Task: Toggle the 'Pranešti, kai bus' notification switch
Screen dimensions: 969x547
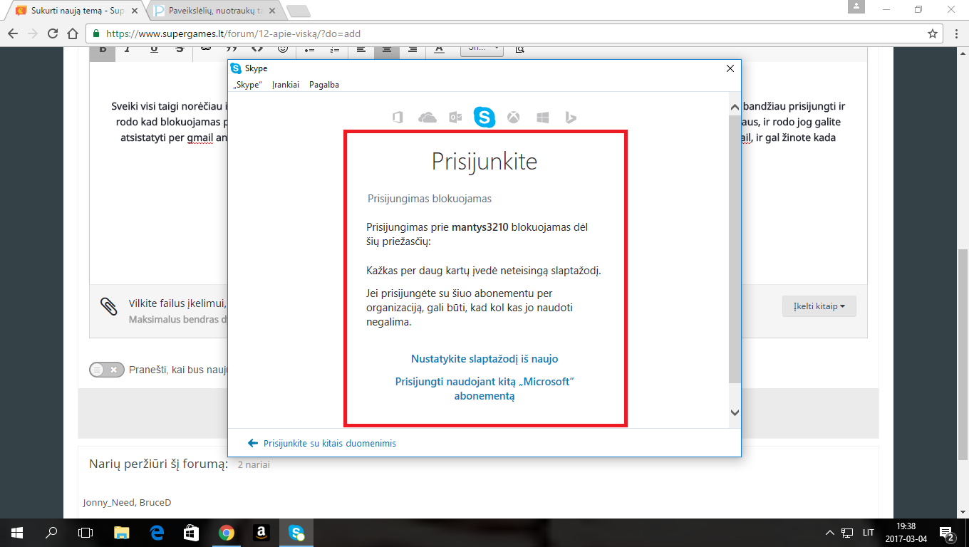Action: [107, 370]
